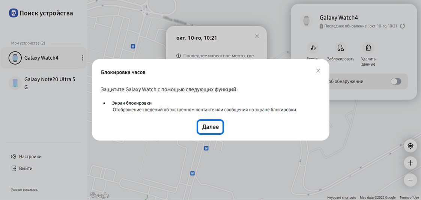Click Мои устройства (2) header
421x200 pixels.
tap(28, 43)
